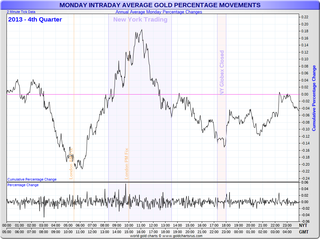Click the 'London AM Fix' vertical label
320x239 pixels.
(x=71, y=164)
